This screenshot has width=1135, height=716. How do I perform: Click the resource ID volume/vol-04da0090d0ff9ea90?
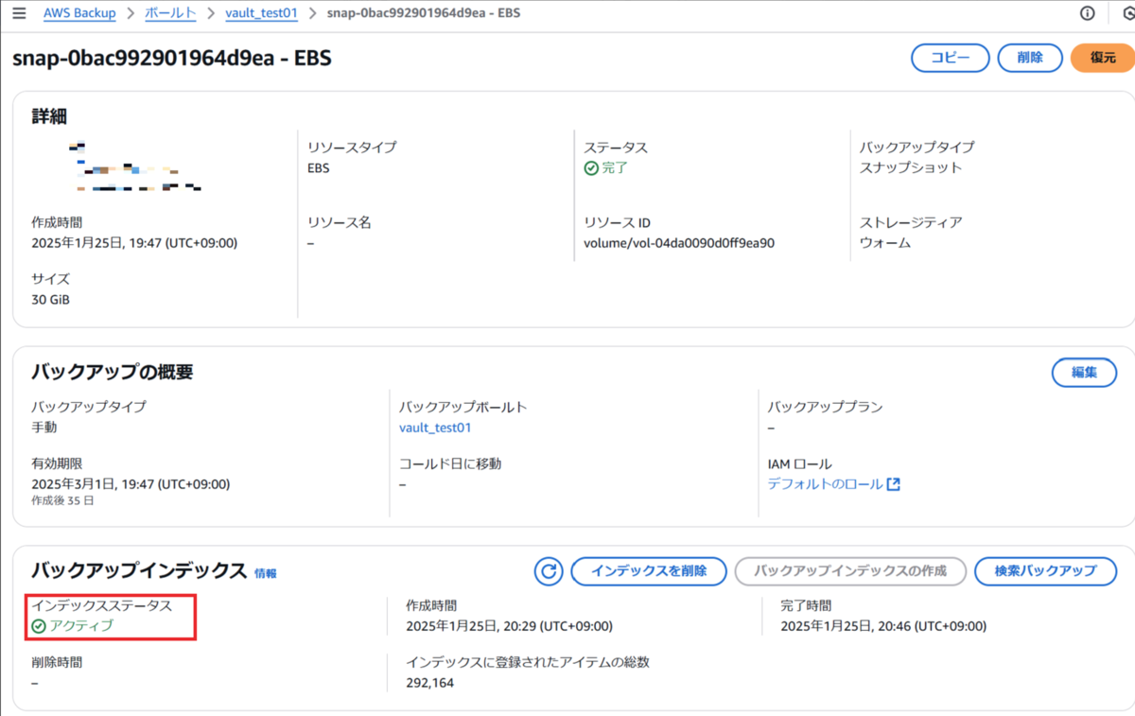coord(679,243)
